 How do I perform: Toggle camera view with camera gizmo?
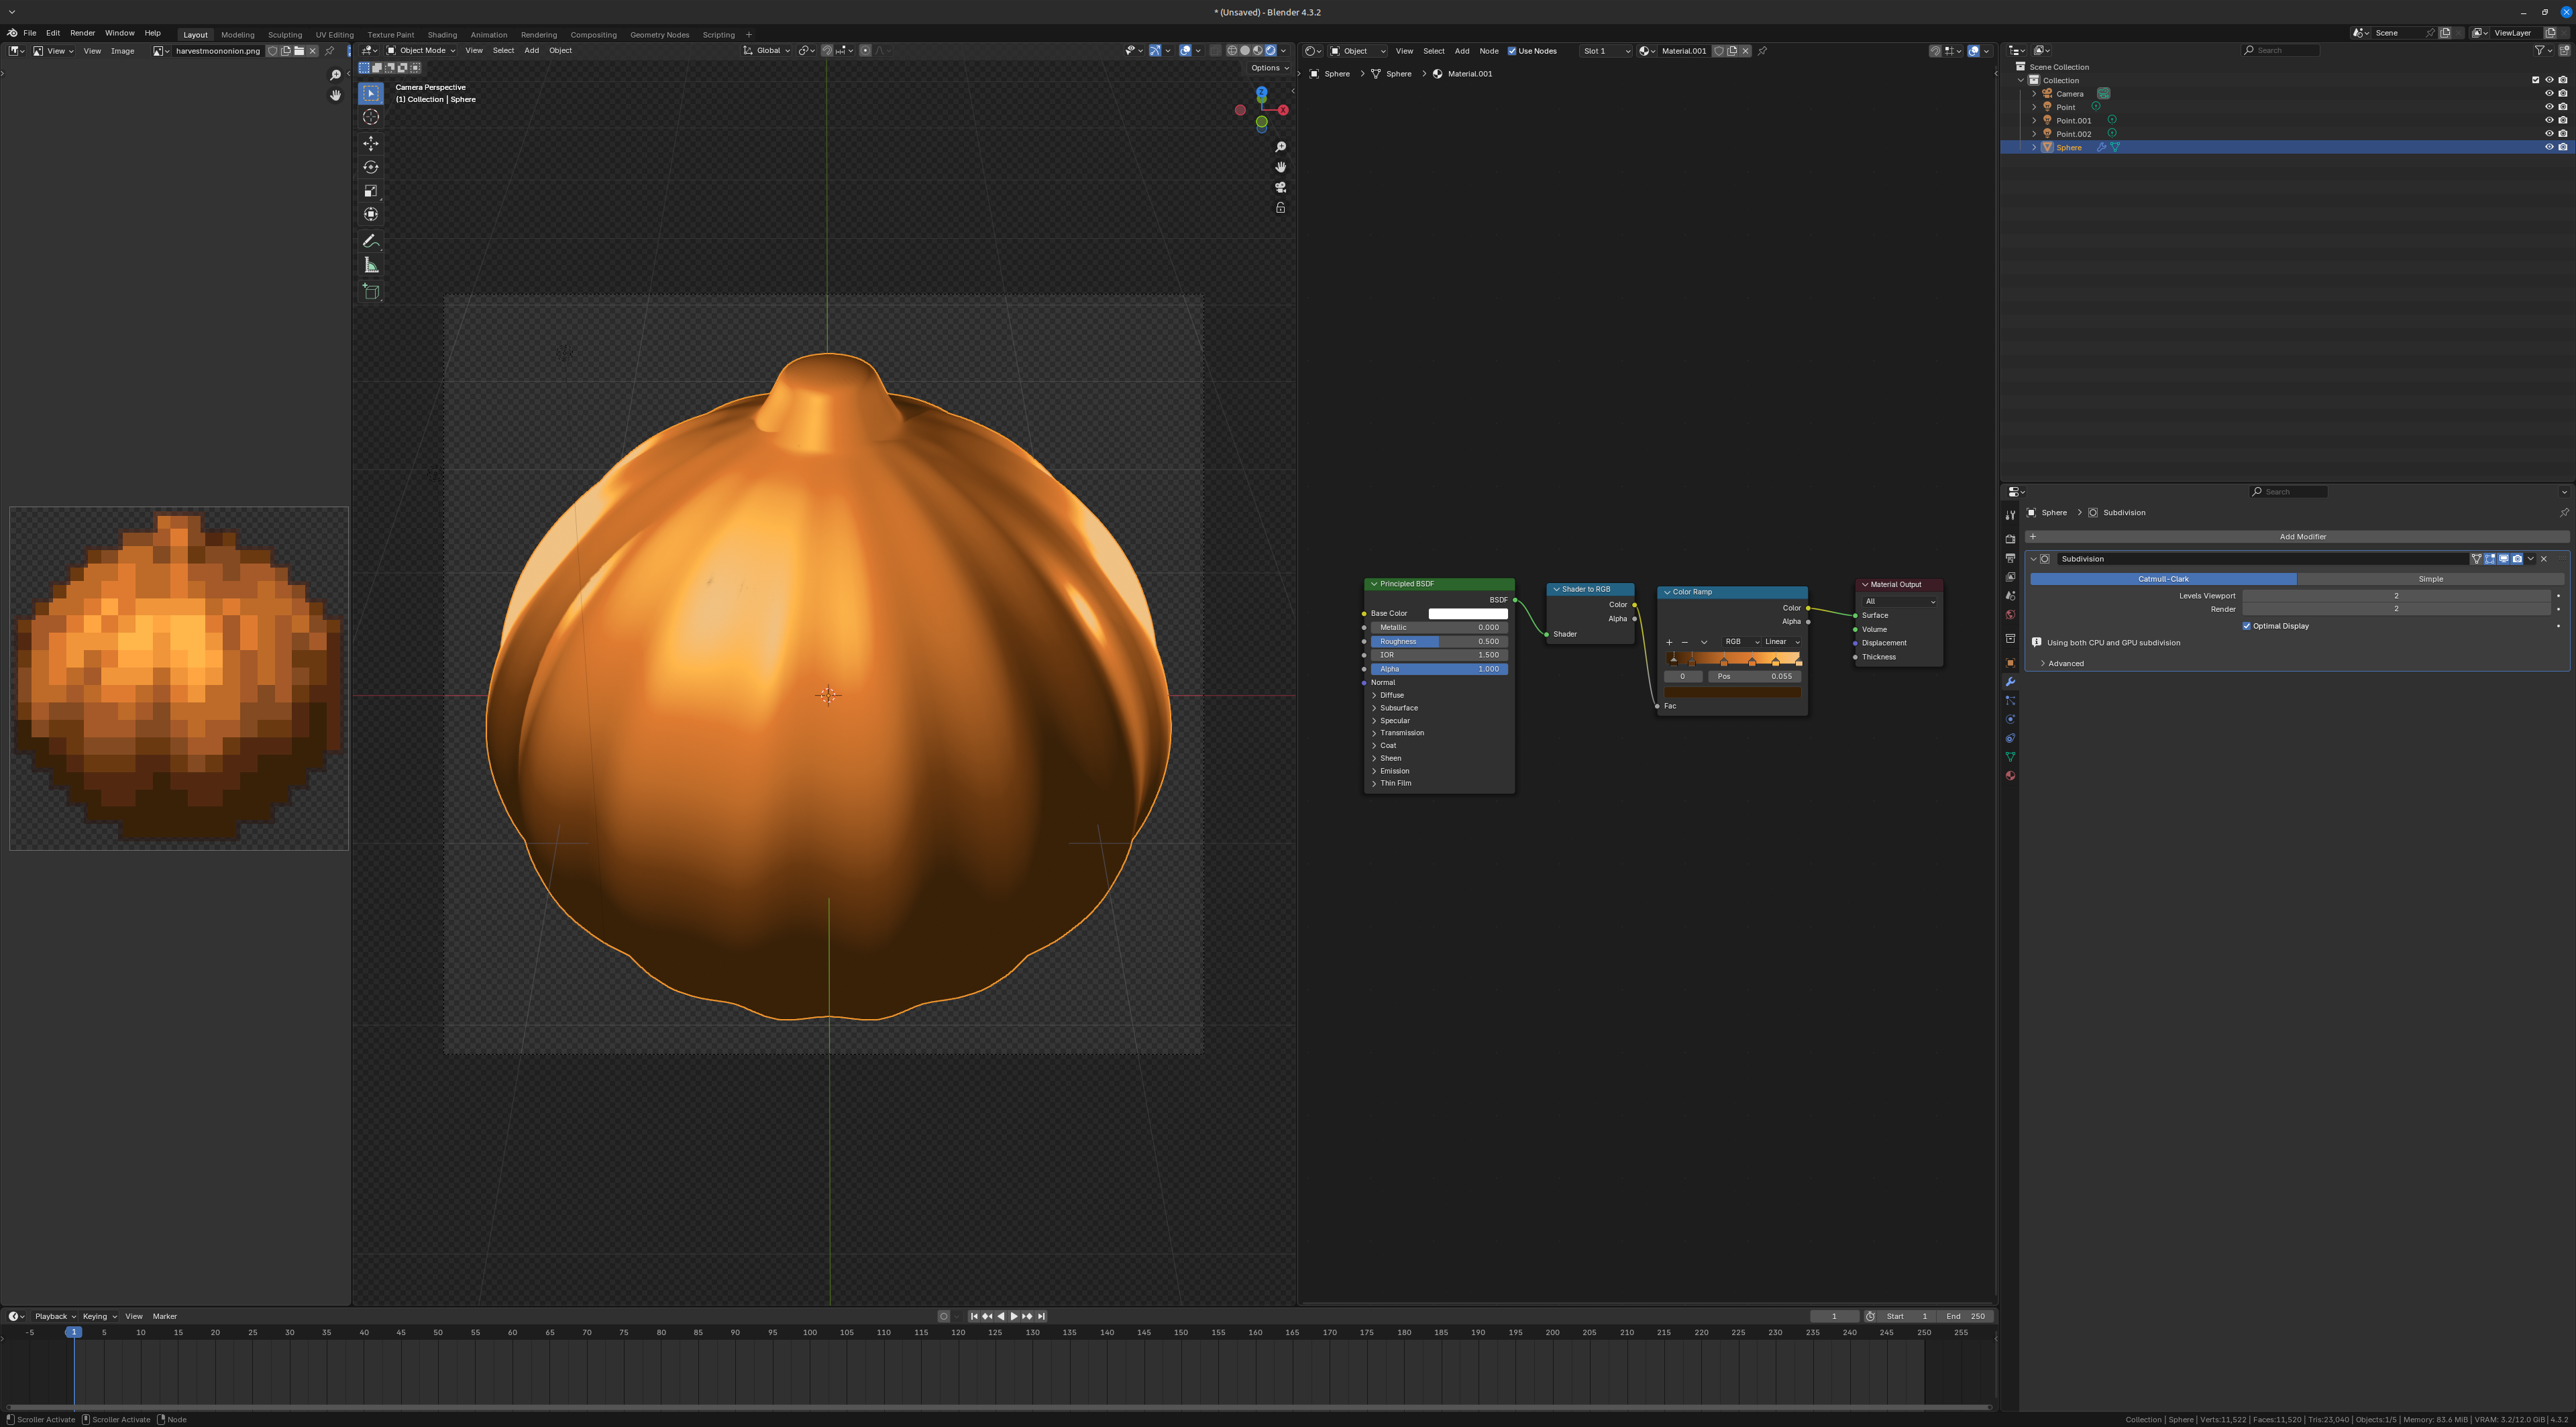(1280, 187)
